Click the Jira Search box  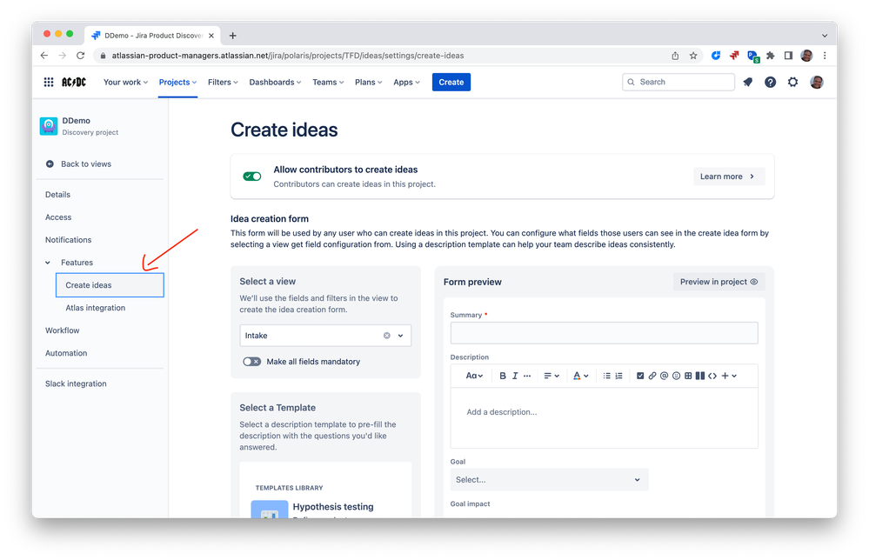coord(678,82)
